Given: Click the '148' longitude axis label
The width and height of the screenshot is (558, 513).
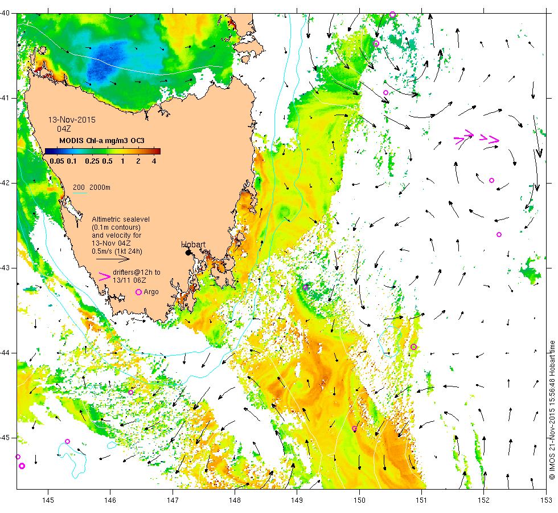Looking at the screenshot, I should (x=235, y=500).
